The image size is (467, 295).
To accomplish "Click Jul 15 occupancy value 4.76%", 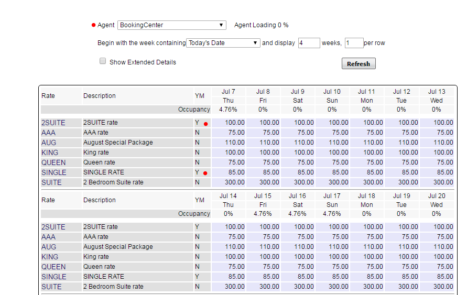I will coord(263,214).
